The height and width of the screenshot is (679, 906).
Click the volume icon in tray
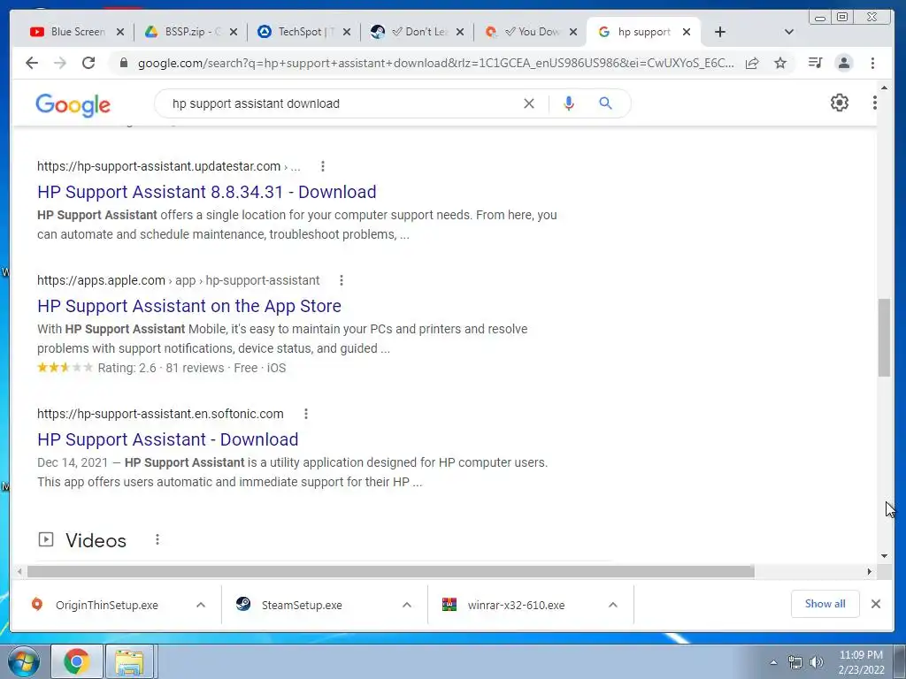pos(816,662)
